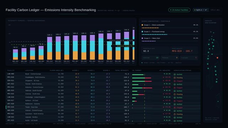Select the 135.6 intensity tower for DCN-017
228x128 pixels.
[x=101, y=47]
